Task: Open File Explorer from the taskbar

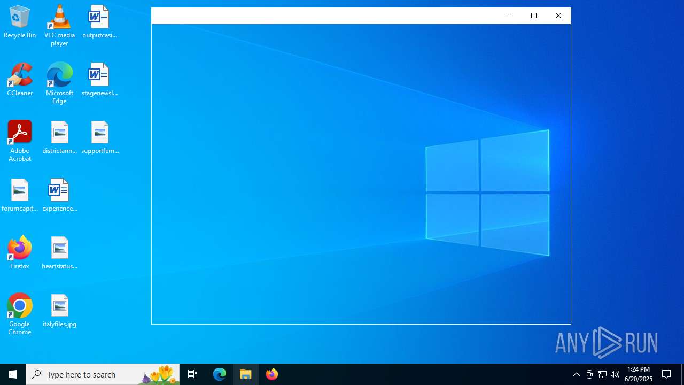Action: pos(246,374)
